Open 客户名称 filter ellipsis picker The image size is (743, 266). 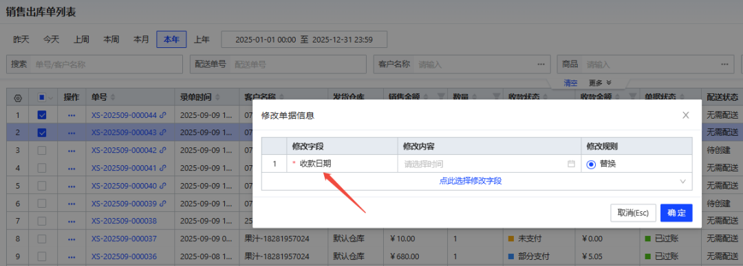pyautogui.click(x=541, y=64)
